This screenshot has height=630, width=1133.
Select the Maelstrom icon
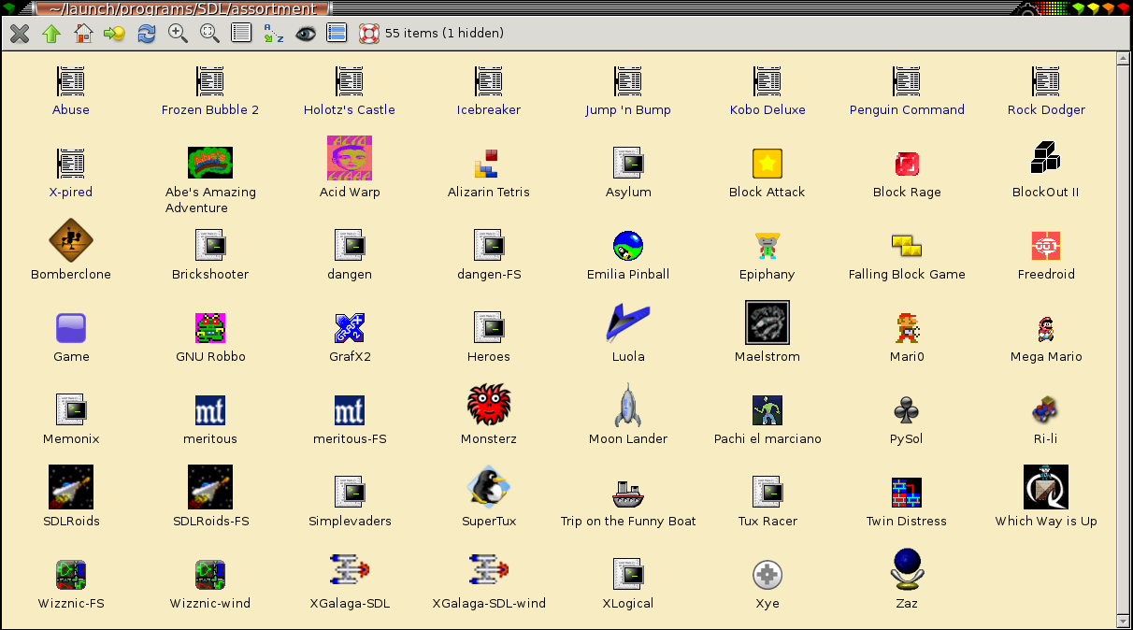[x=767, y=322]
